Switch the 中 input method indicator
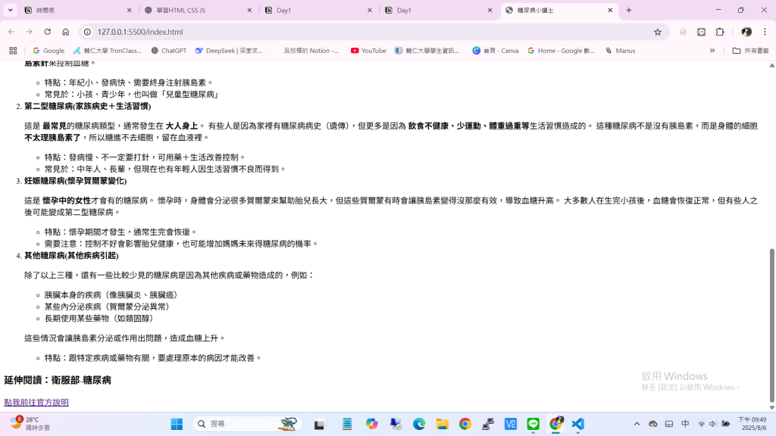The width and height of the screenshot is (776, 436). pos(685,424)
